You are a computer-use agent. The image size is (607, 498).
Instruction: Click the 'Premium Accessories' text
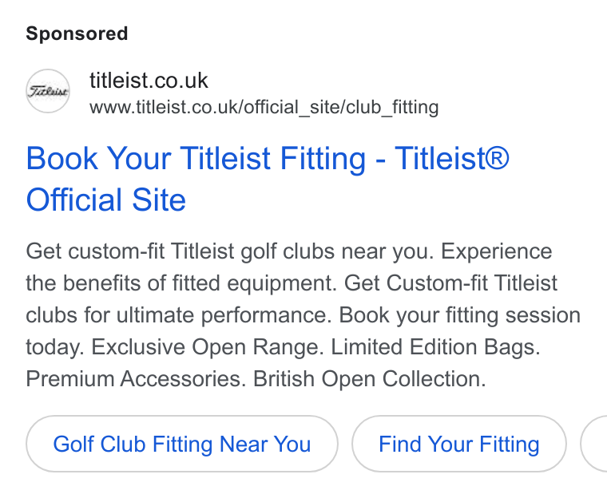coord(136,379)
